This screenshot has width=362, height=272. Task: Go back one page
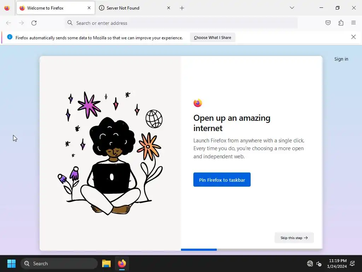[8, 23]
